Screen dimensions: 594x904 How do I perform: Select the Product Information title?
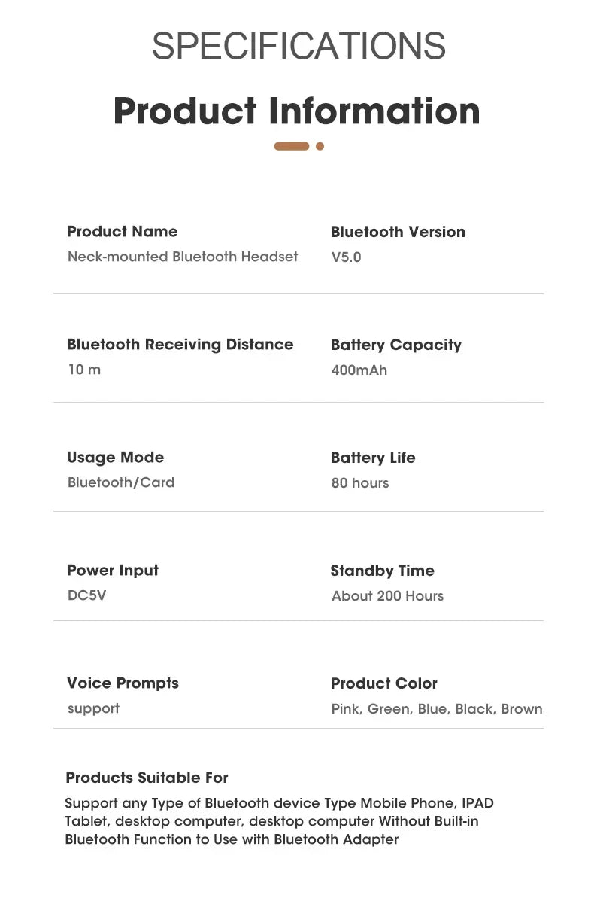pos(296,111)
